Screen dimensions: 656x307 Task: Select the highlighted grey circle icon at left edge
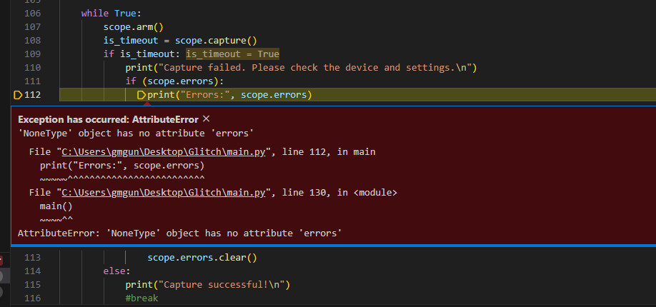point(1,276)
